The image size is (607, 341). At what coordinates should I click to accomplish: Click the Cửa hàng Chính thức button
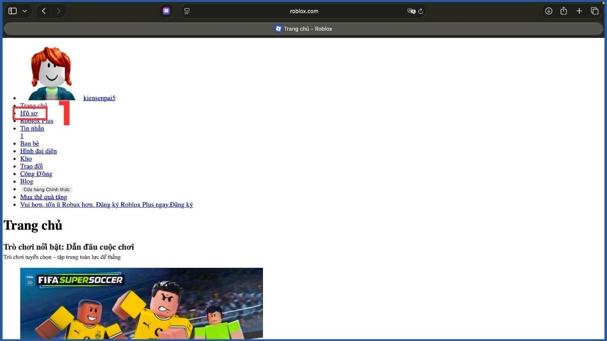[47, 189]
